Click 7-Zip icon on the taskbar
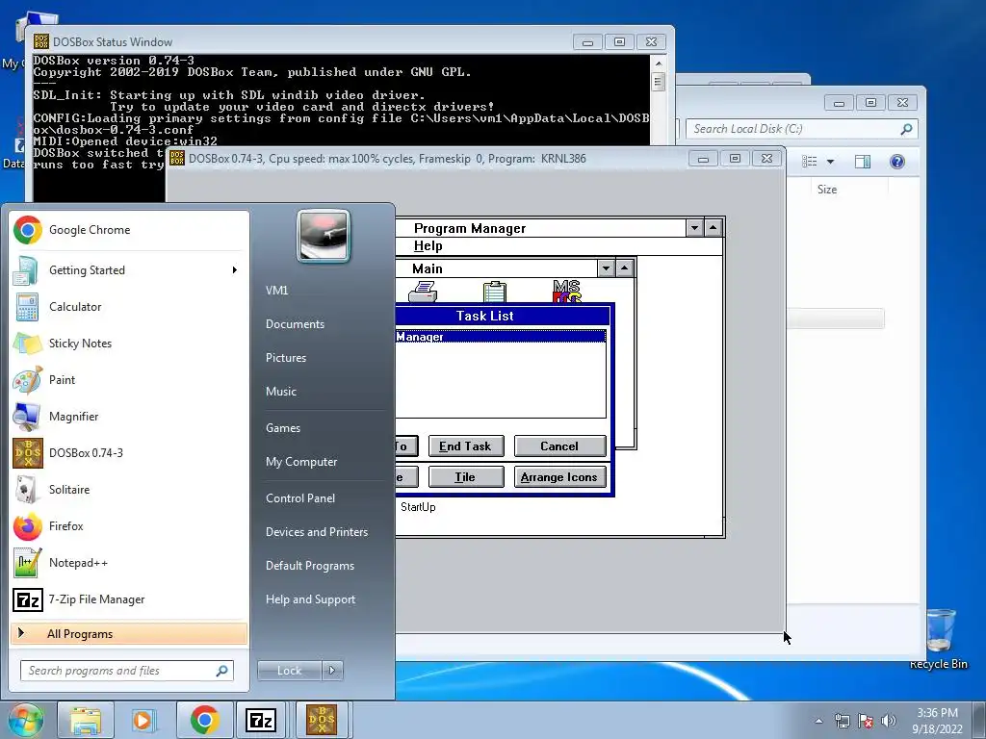986x739 pixels. 260,720
